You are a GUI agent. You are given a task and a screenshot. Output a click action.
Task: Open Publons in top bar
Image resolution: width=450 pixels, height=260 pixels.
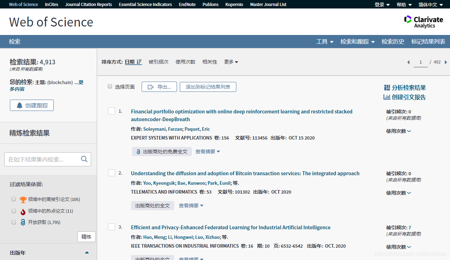point(211,5)
